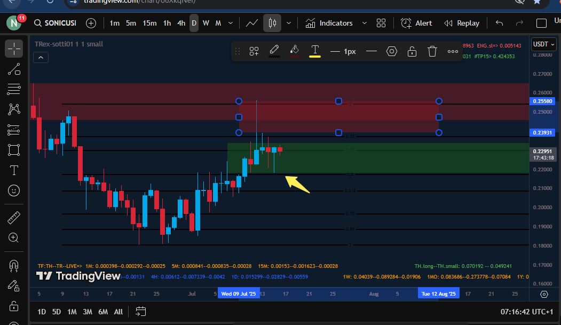
Task: Select the zoom in magnifier tool
Action: (14, 238)
